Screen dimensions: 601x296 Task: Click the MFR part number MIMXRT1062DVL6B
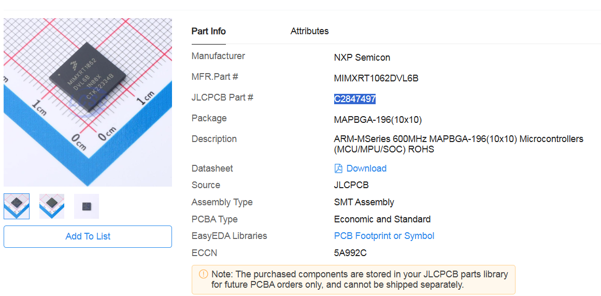click(x=376, y=78)
